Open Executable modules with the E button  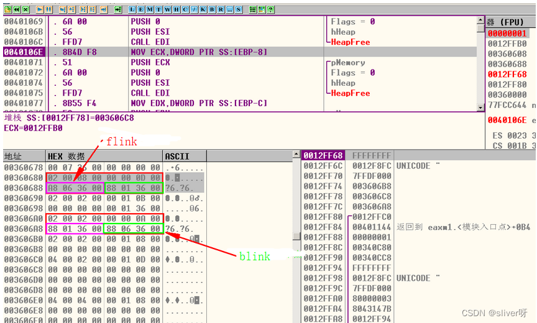pyautogui.click(x=140, y=9)
